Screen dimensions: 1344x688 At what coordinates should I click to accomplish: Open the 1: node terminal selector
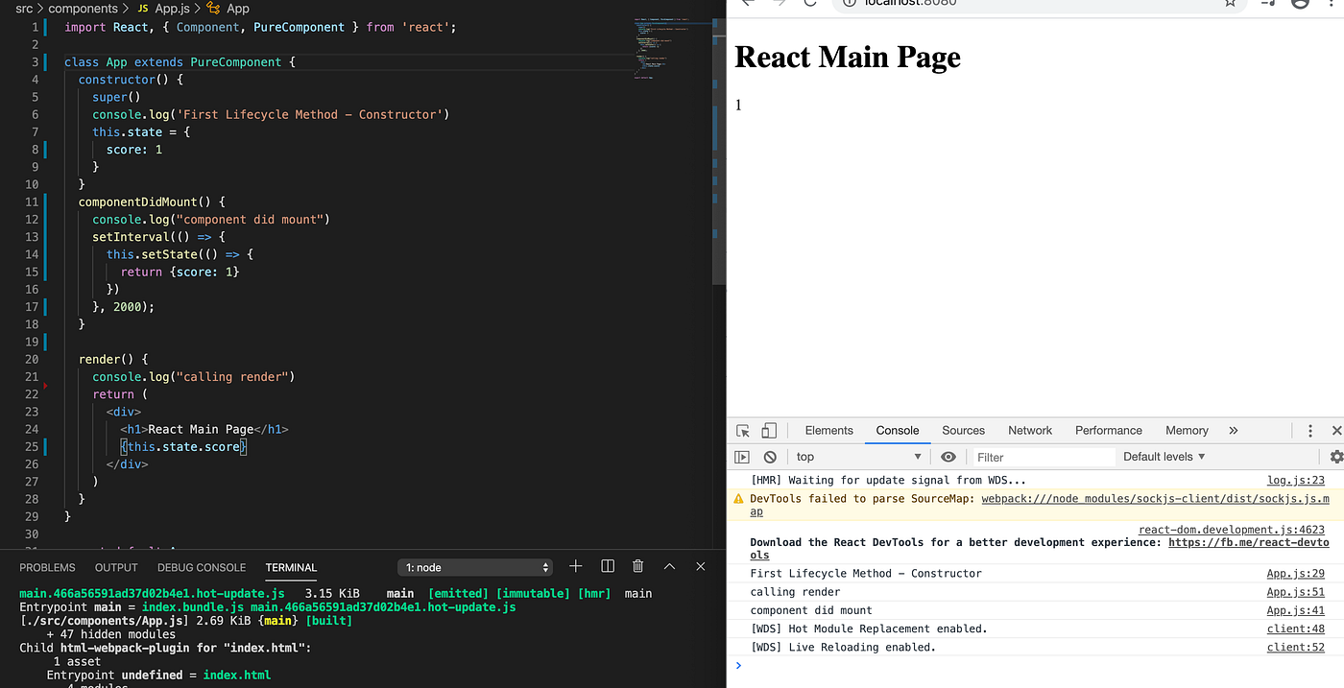click(x=474, y=566)
